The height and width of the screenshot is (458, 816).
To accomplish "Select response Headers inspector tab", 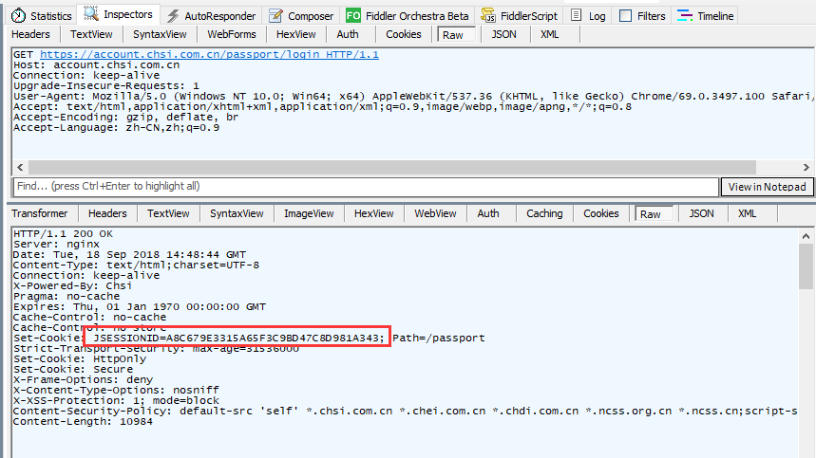I will coord(107,213).
